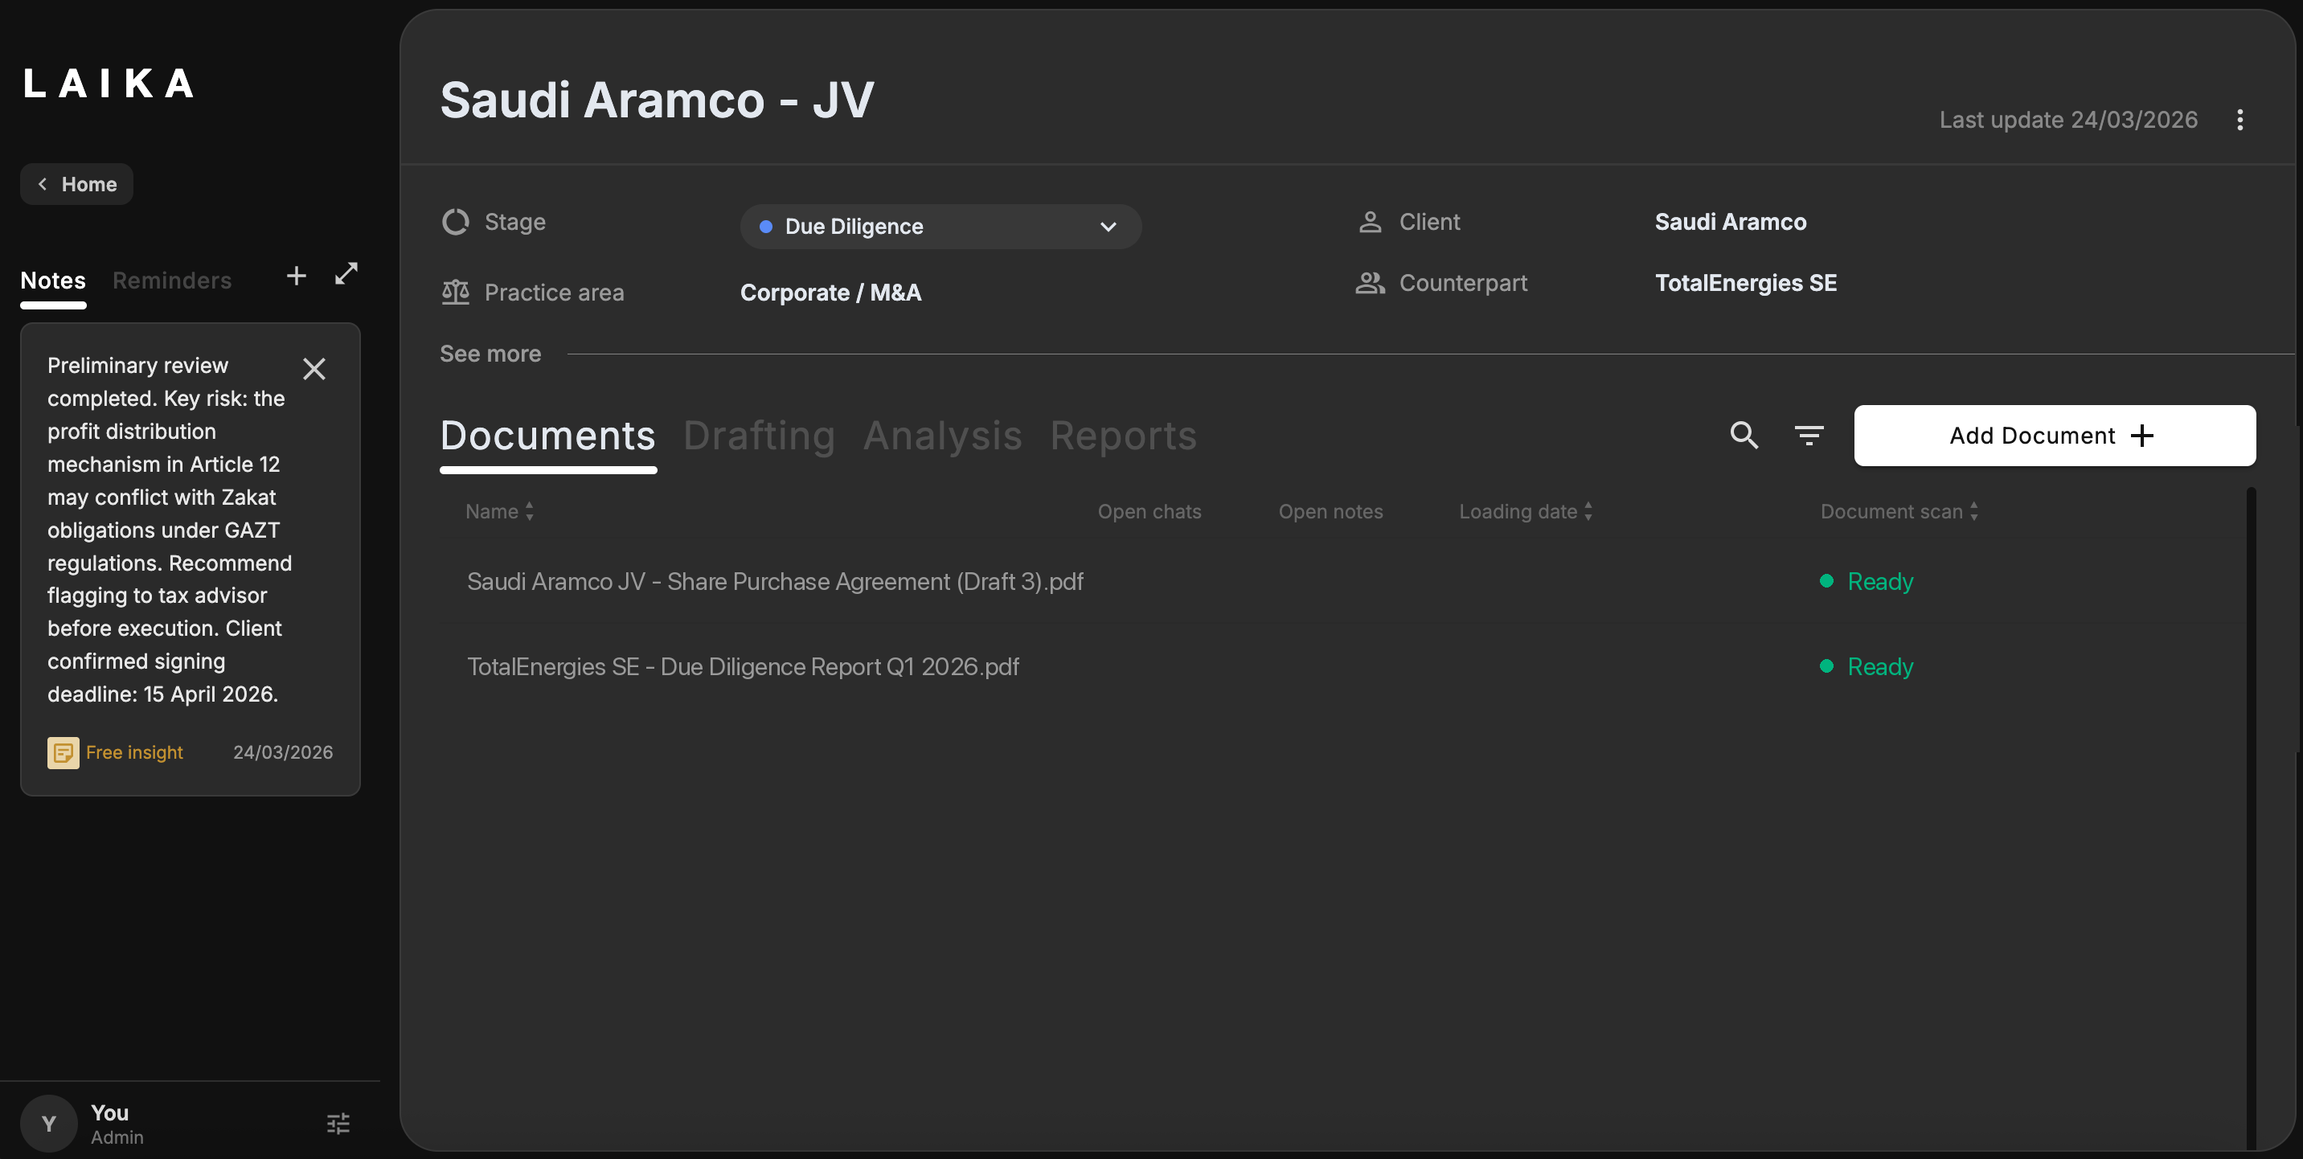Sort by Loading date column
This screenshot has height=1159, width=2303.
click(x=1524, y=511)
